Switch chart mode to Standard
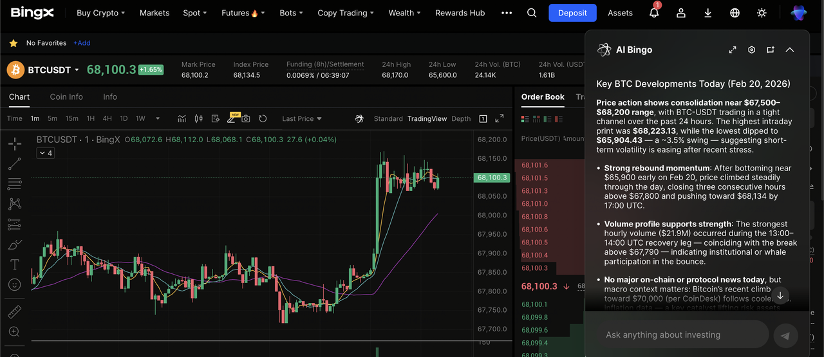Image resolution: width=824 pixels, height=357 pixels. click(x=388, y=118)
